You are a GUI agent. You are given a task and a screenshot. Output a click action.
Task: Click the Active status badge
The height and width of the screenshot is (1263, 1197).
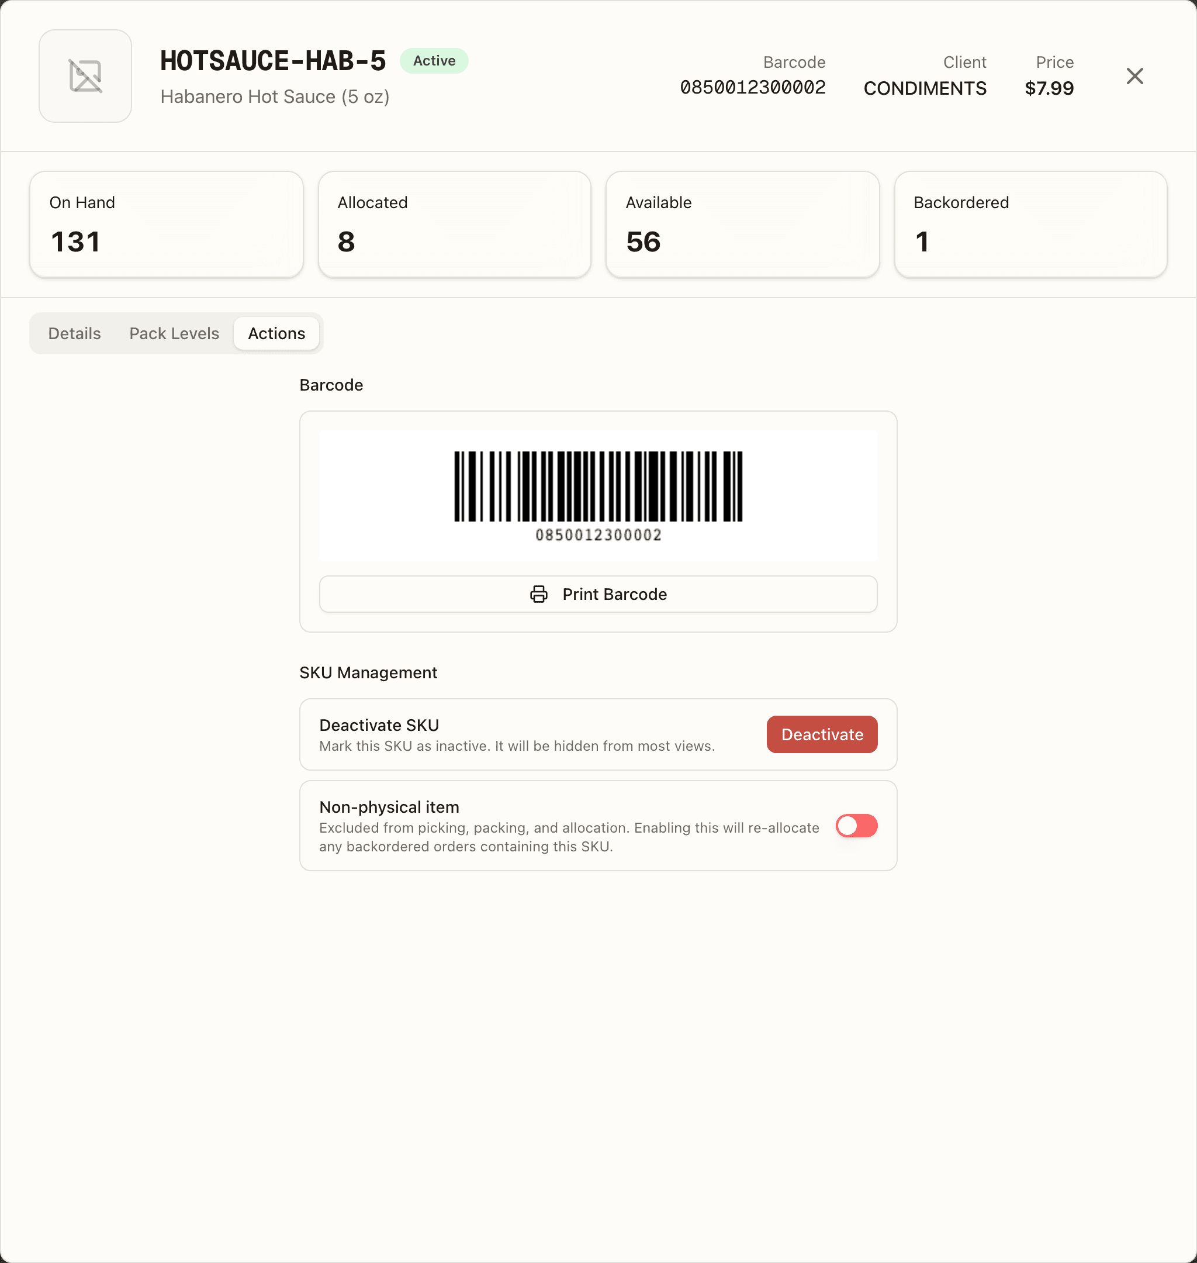[434, 61]
